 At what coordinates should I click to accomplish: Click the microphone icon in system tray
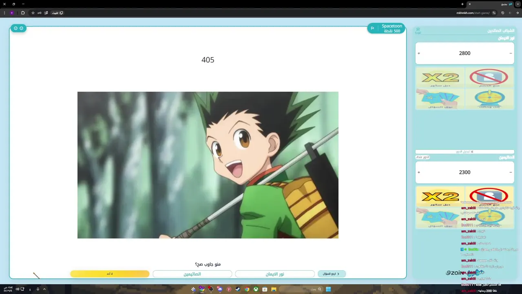tap(38, 289)
